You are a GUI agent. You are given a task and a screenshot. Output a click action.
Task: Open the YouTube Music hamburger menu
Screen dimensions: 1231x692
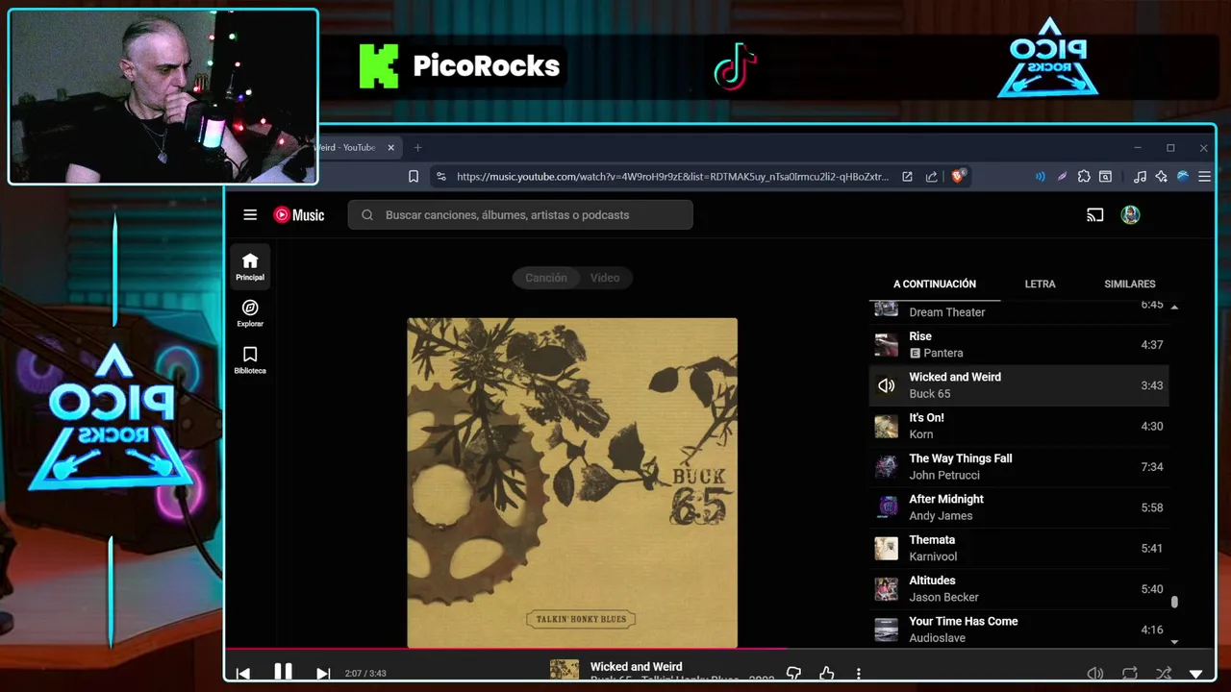[250, 215]
